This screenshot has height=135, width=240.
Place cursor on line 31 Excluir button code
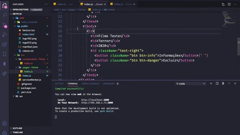[144, 60]
